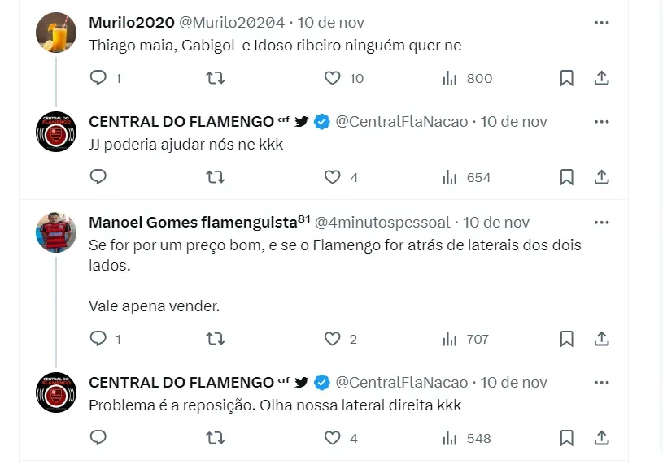The image size is (663, 464).
Task: Click Murilo2020's orange juice avatar
Action: pos(56,33)
